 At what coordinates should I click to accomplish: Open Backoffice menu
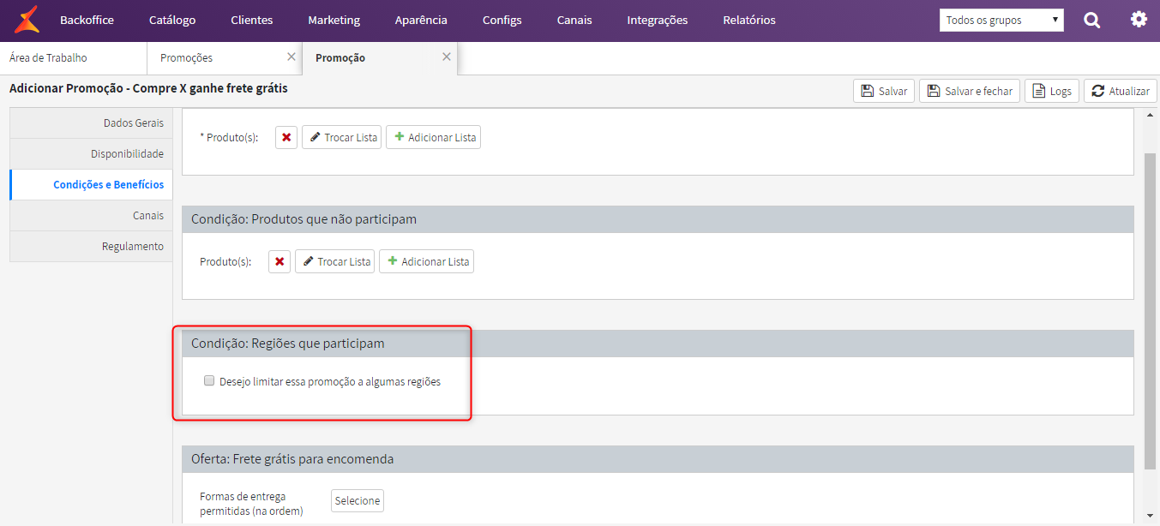(87, 20)
